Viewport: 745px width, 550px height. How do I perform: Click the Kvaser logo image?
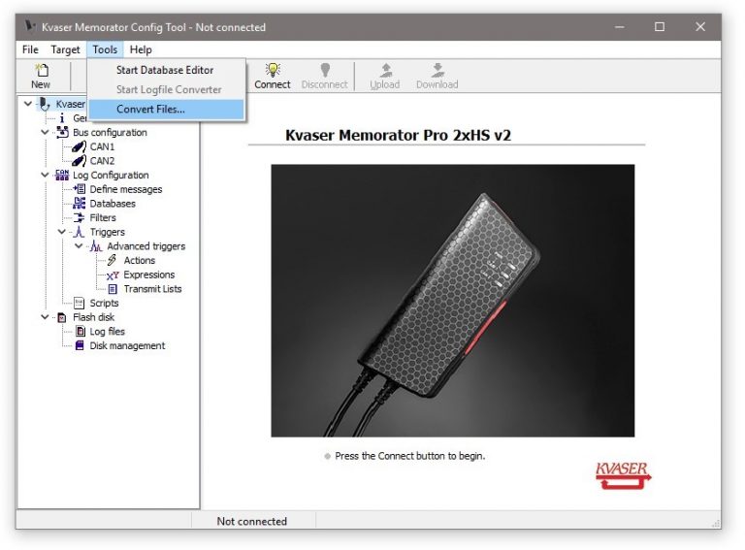click(x=622, y=473)
